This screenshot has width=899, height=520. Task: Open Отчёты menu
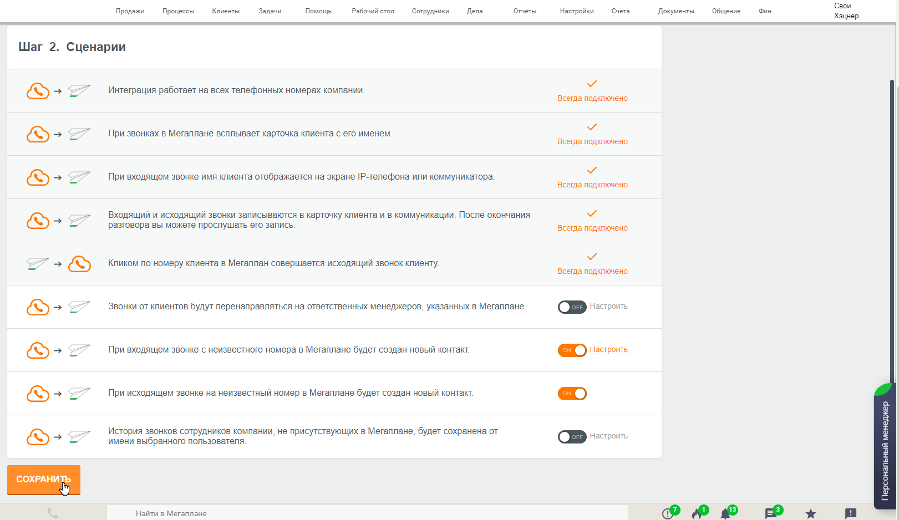click(x=525, y=11)
